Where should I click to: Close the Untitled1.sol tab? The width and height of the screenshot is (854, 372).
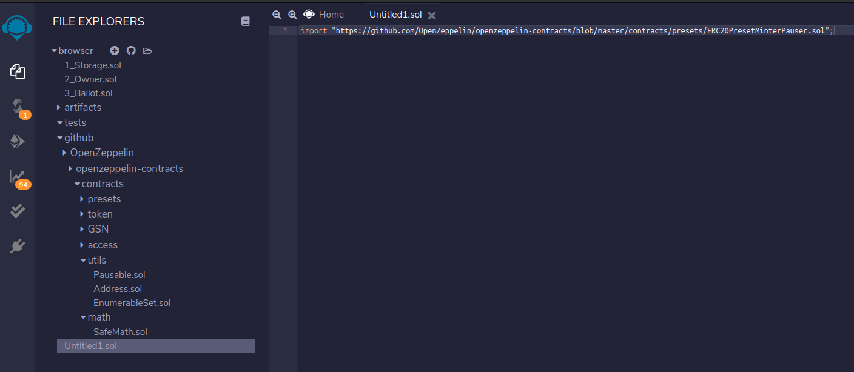432,15
